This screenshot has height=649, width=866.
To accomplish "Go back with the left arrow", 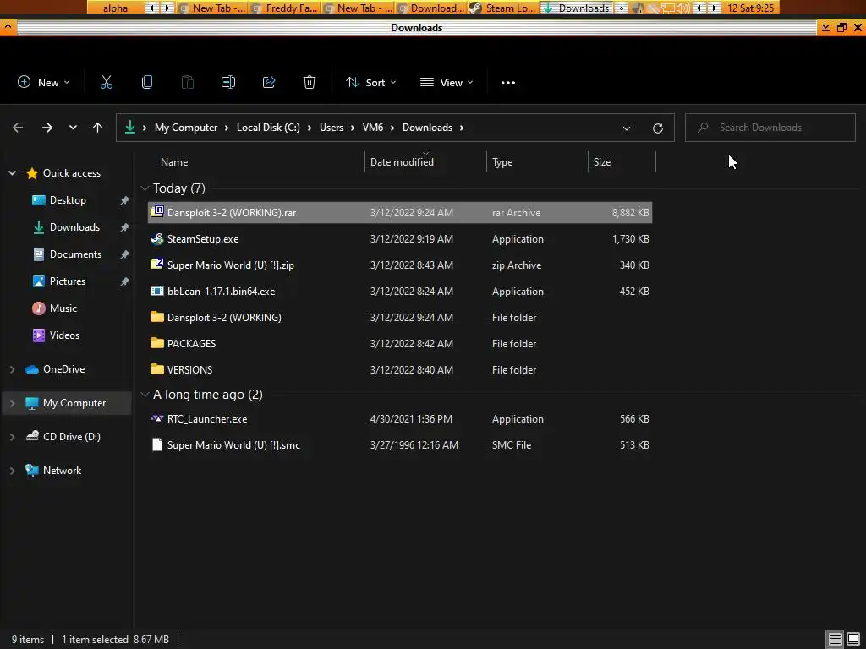I will pos(18,128).
